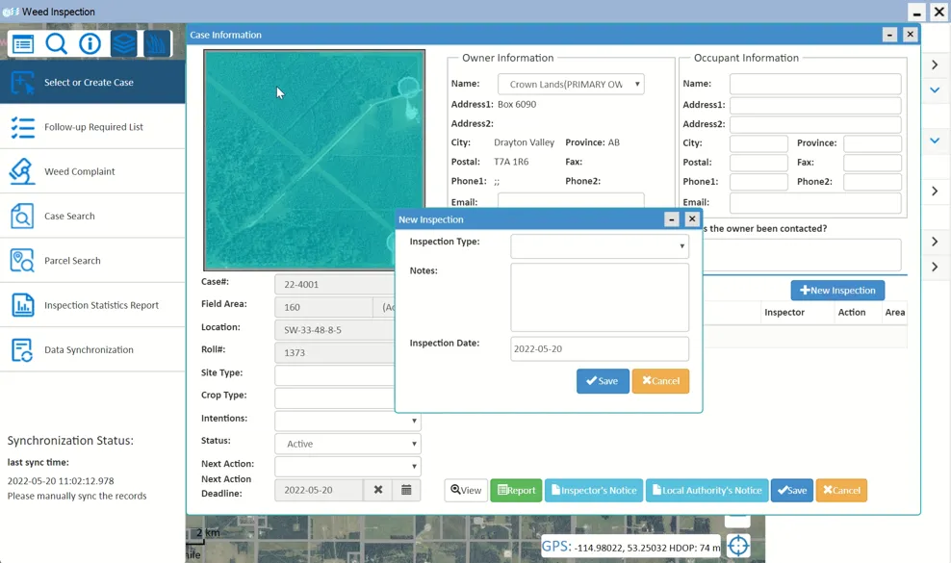Viewport: 951px width, 563px height.
Task: Open the Intentions dropdown
Action: [347, 421]
